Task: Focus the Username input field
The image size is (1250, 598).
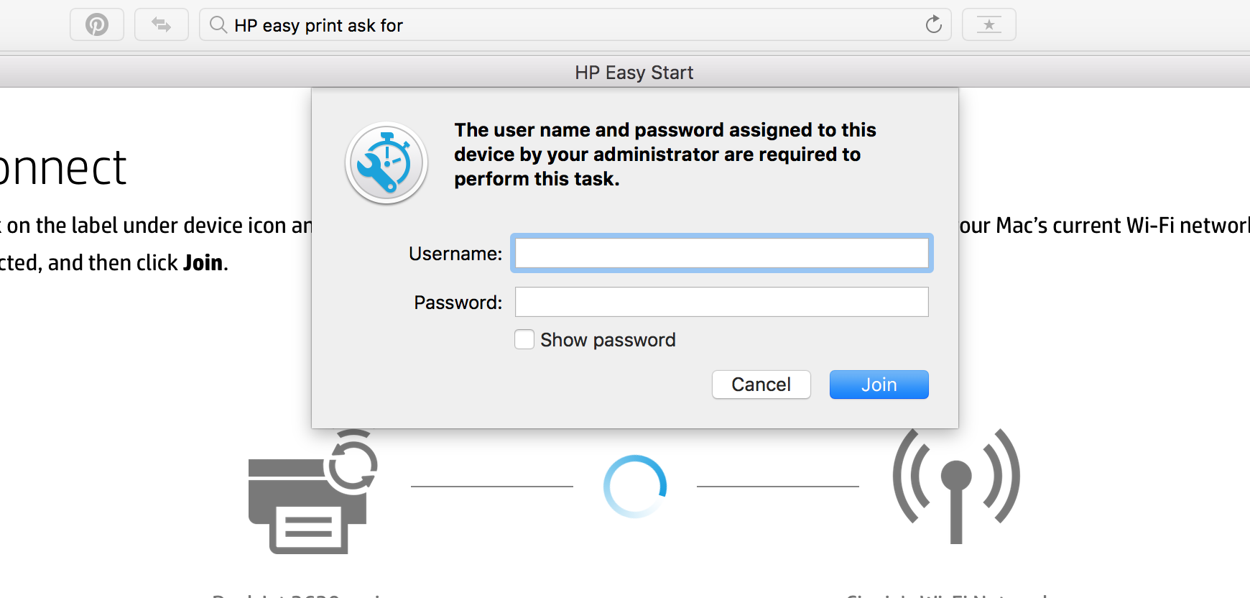Action: pos(721,254)
